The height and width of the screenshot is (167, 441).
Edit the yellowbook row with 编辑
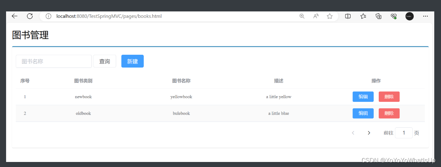pos(363,97)
